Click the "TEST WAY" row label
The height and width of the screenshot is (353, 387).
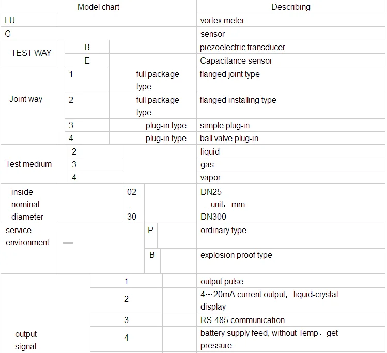coord(32,53)
